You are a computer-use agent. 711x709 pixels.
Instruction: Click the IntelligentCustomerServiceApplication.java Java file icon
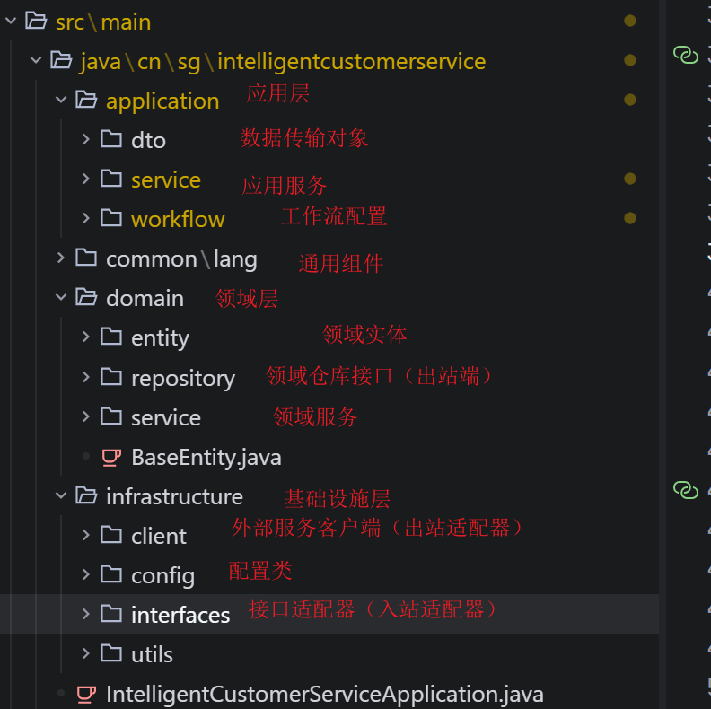tap(86, 694)
